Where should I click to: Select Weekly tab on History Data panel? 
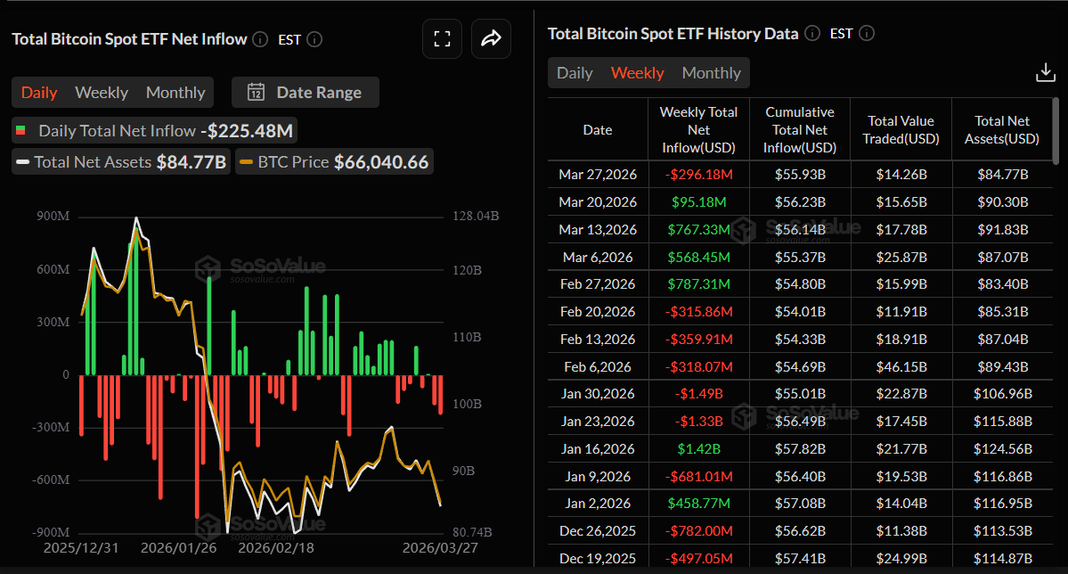(x=637, y=72)
